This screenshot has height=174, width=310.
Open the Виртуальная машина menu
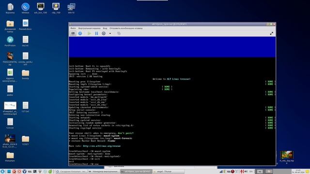click(89, 28)
